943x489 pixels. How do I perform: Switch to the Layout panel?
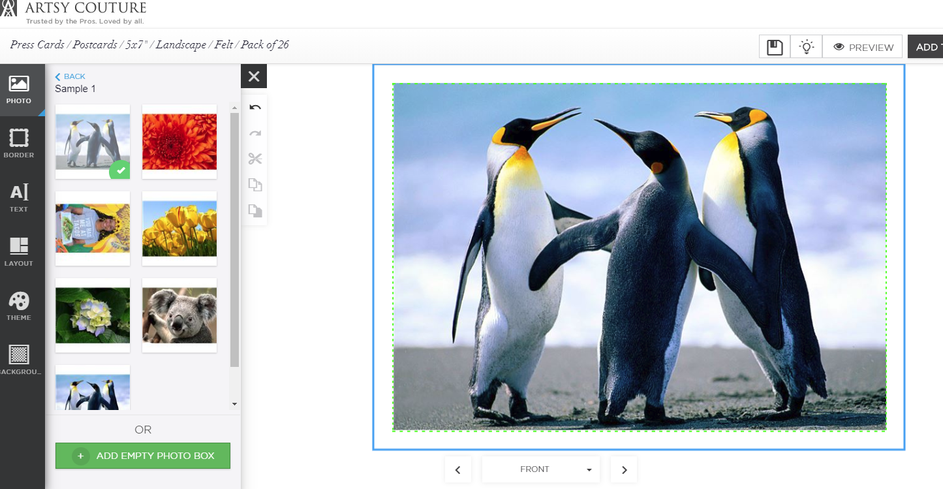[x=19, y=252]
